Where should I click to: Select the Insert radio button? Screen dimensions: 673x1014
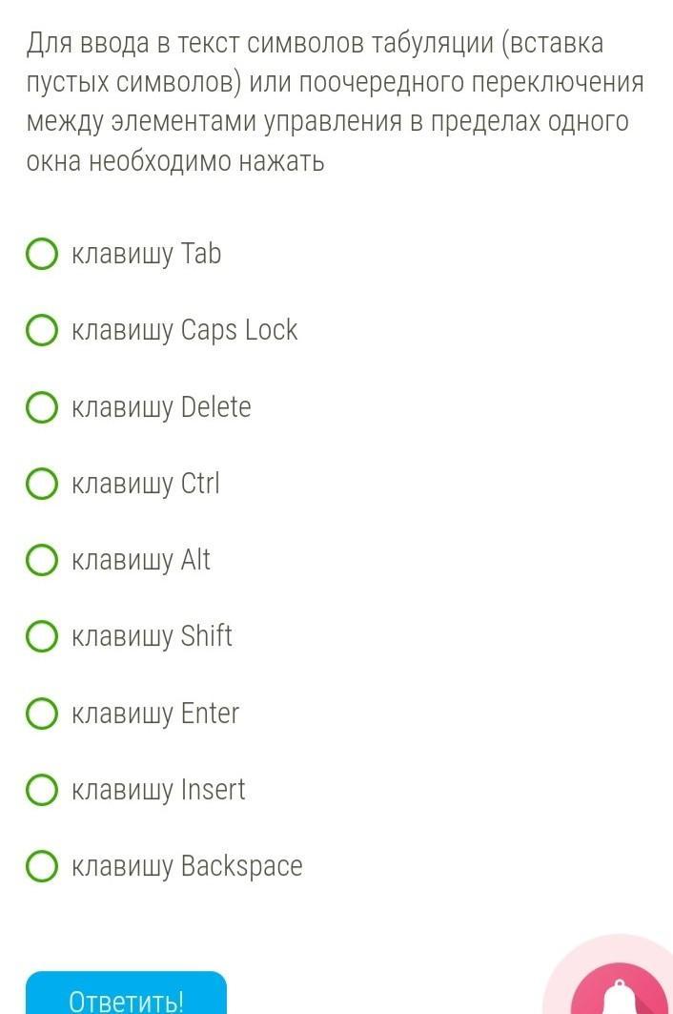41,790
